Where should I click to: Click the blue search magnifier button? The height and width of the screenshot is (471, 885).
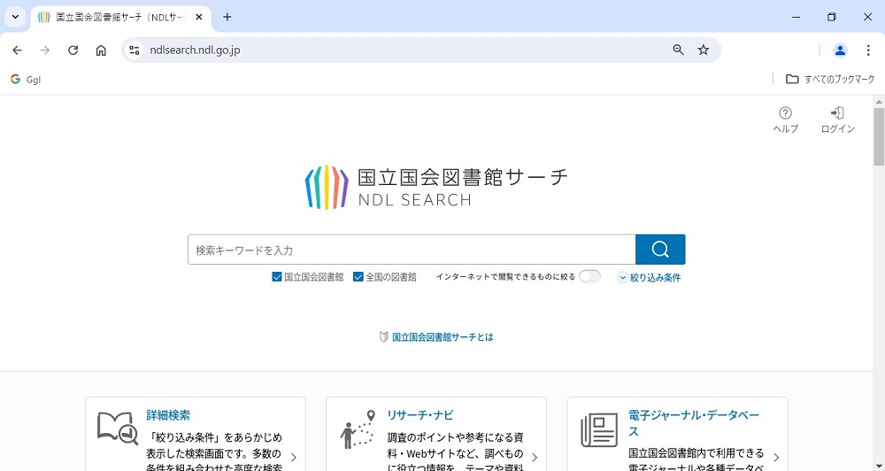click(660, 250)
